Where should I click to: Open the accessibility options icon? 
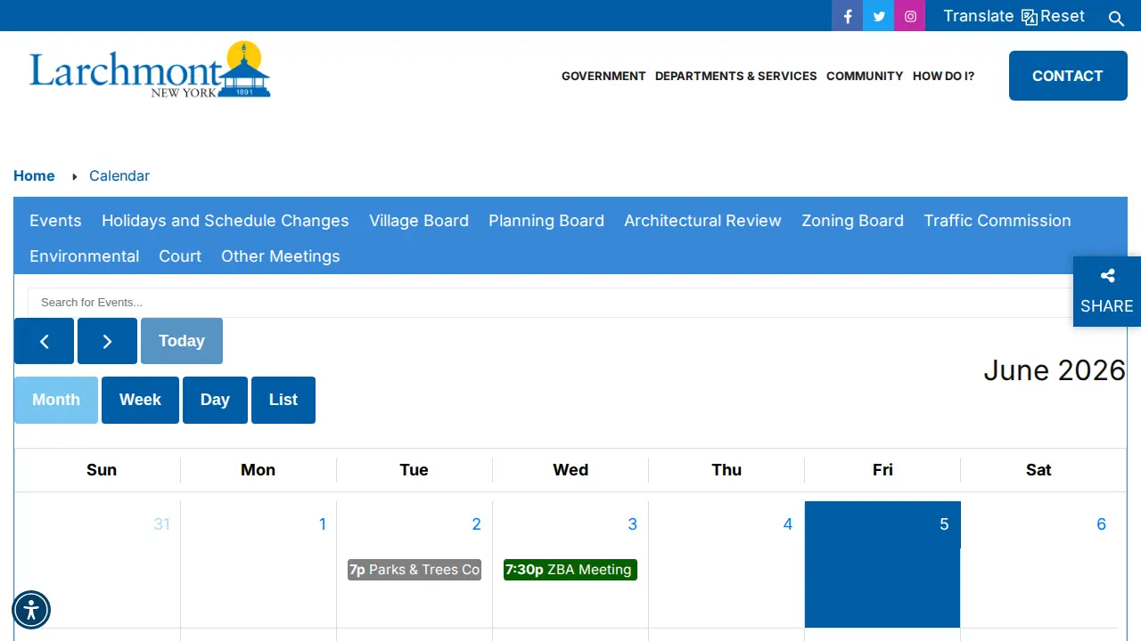coord(31,610)
